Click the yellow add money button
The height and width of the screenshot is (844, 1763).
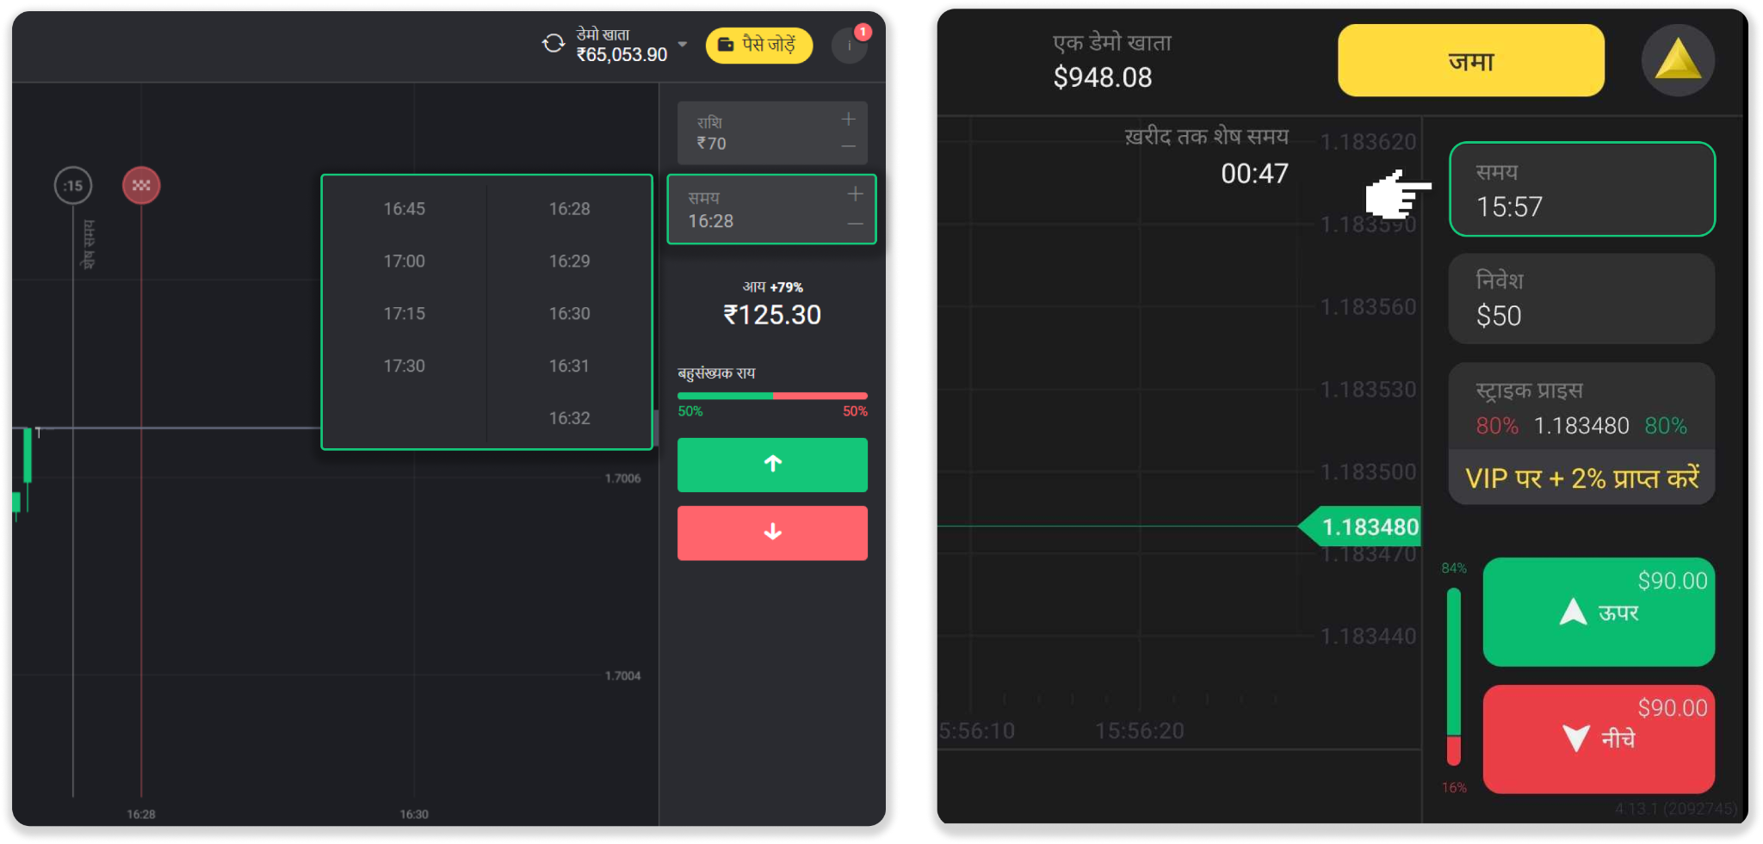pos(758,45)
